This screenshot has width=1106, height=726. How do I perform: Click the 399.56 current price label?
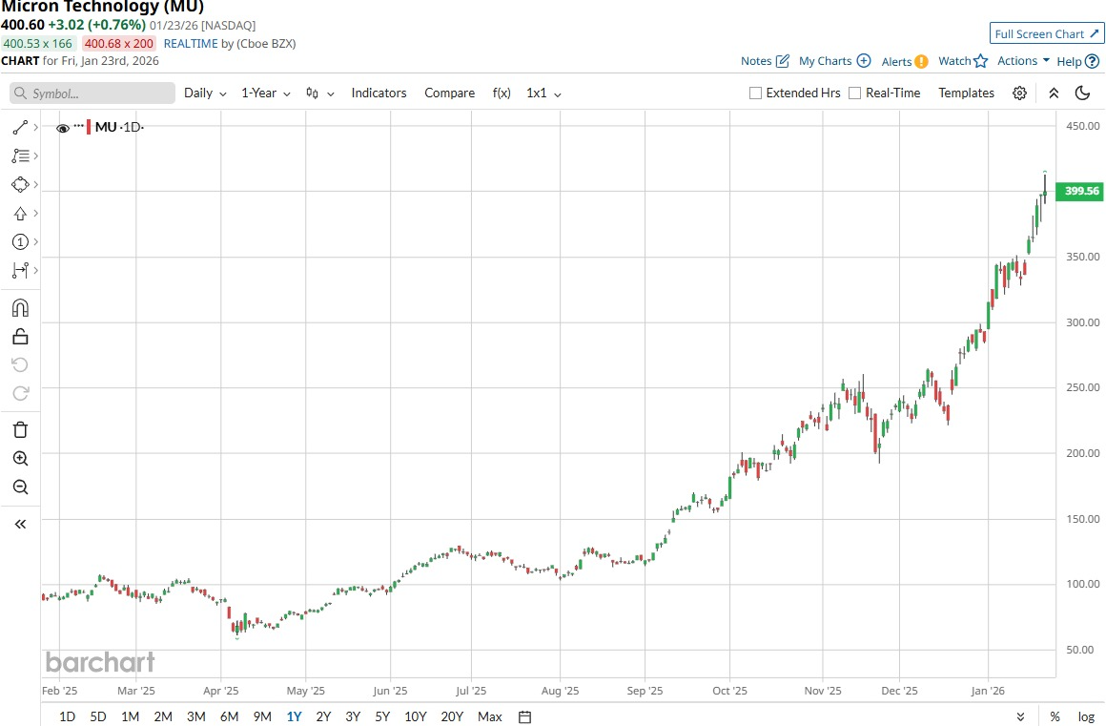pos(1078,191)
